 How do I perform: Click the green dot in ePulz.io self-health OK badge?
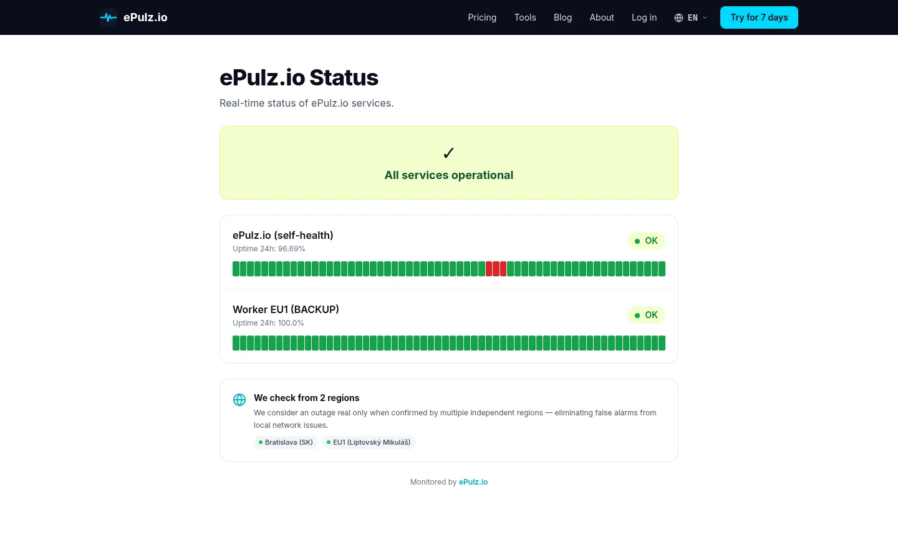point(637,241)
